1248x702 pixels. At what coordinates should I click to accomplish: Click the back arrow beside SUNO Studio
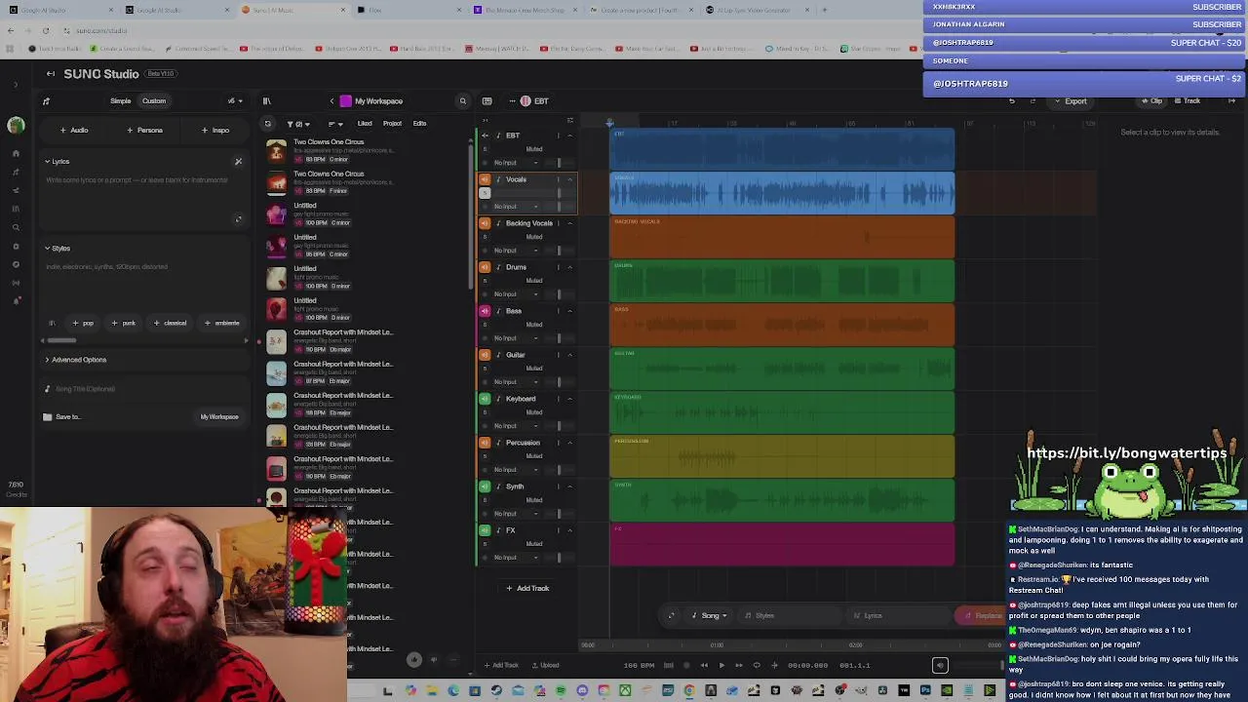(x=51, y=74)
